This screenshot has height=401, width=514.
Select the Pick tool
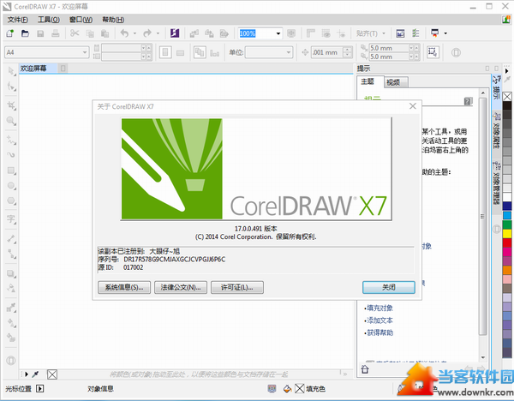coord(11,71)
